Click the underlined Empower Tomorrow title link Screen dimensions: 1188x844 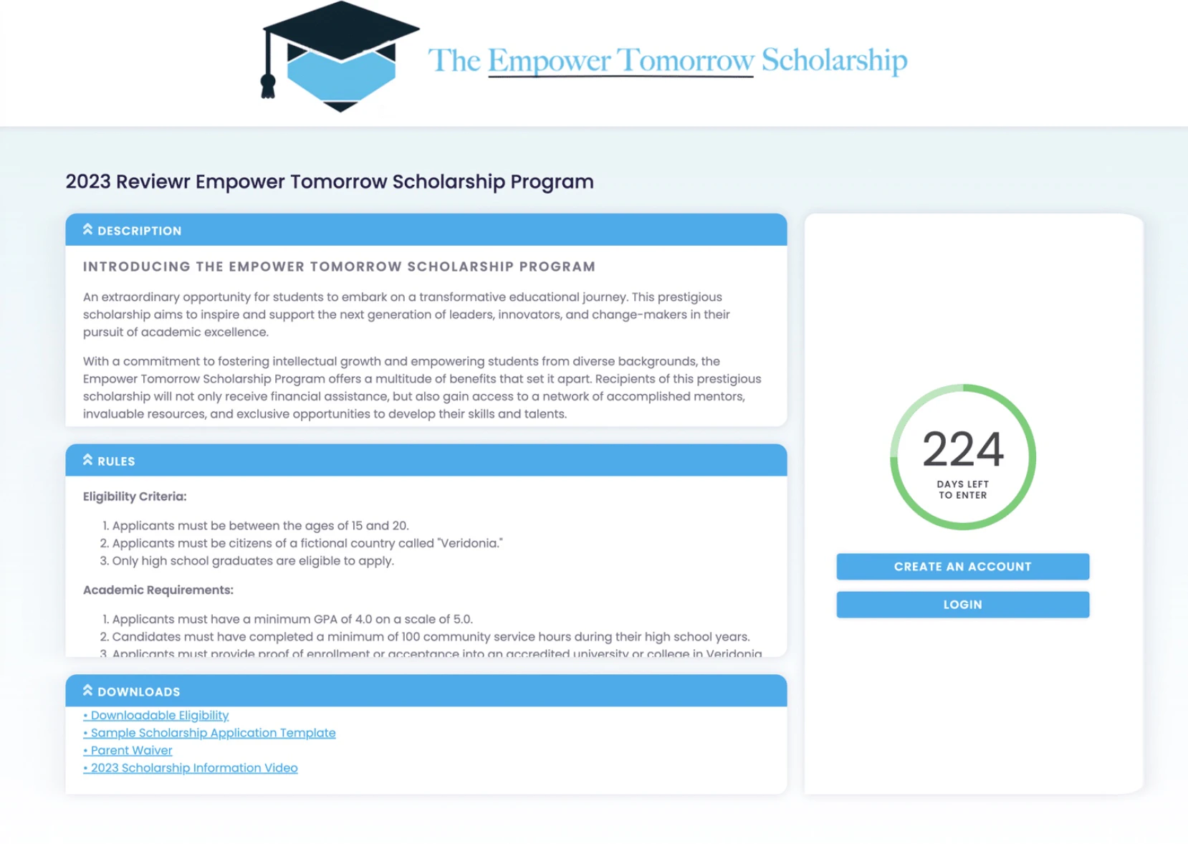[x=621, y=60]
